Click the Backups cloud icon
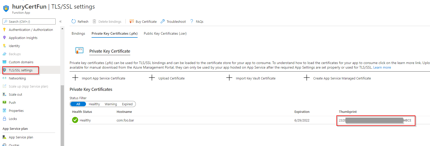 click(4, 54)
